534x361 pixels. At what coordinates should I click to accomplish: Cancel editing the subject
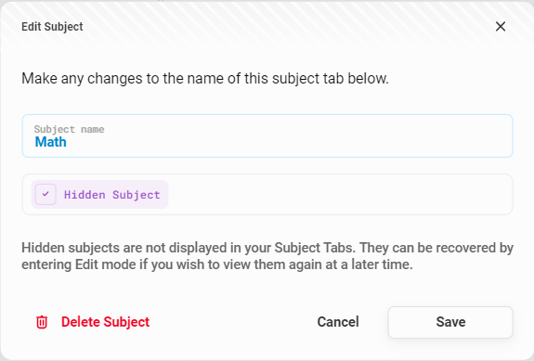pos(338,322)
